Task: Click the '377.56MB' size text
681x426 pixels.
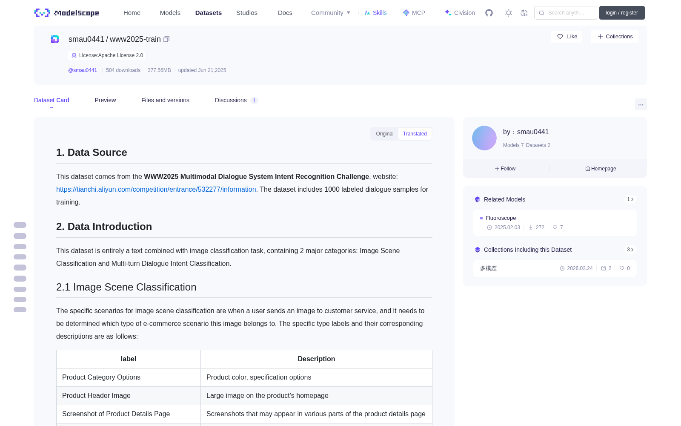Action: [x=159, y=70]
